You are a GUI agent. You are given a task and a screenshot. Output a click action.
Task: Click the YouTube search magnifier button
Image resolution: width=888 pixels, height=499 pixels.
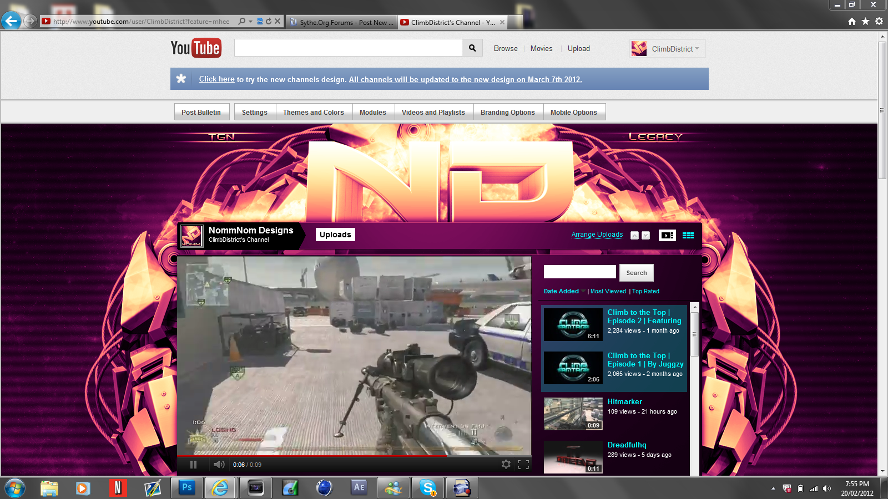pos(472,48)
